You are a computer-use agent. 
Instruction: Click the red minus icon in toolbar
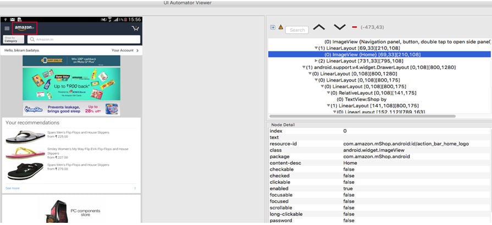(355, 27)
